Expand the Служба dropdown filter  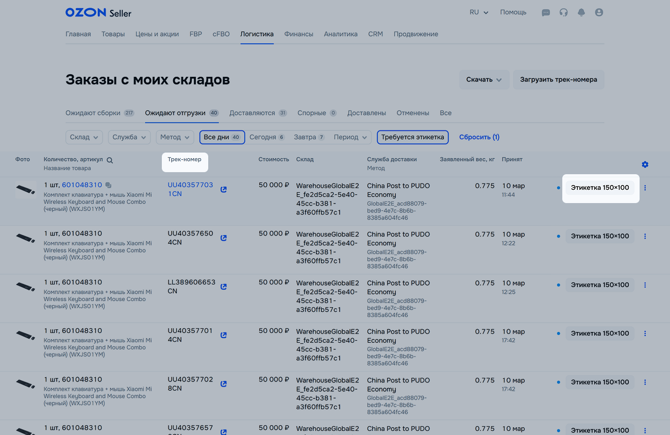pos(131,137)
